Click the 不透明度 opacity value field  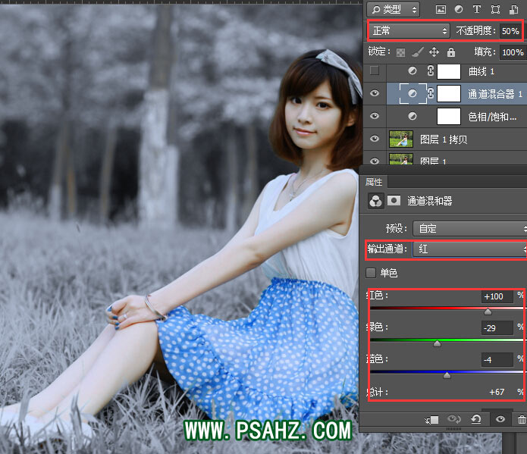pos(510,31)
